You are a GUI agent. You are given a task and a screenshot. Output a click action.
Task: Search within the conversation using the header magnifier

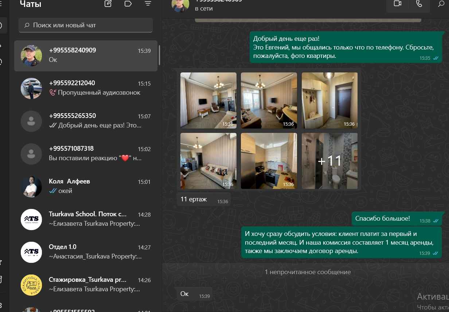pos(441,4)
